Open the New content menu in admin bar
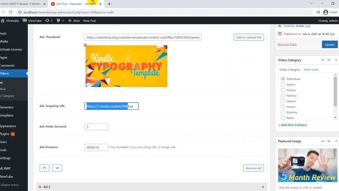Screen dimensions: 339x191 pyautogui.click(x=74, y=21)
